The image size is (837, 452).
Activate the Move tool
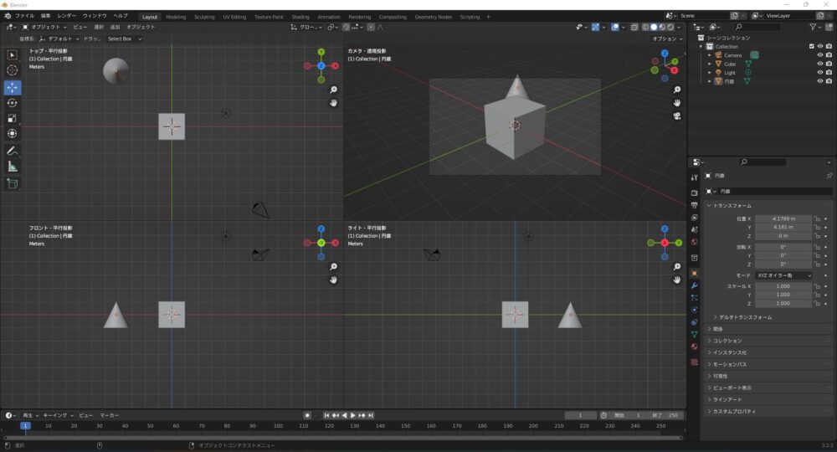pos(12,87)
